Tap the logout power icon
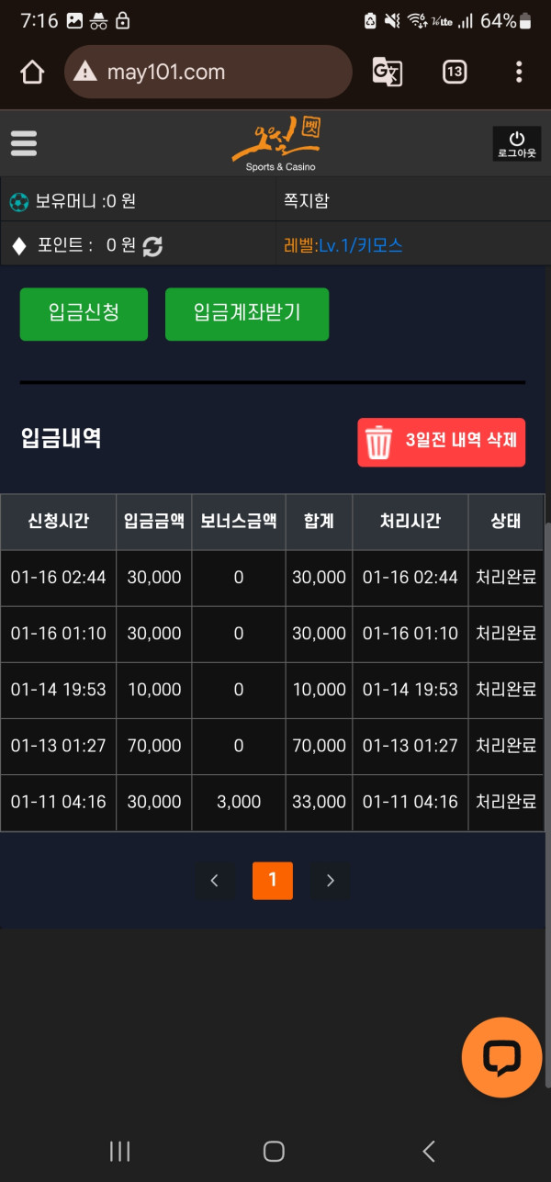This screenshot has width=551, height=1182. [516, 143]
